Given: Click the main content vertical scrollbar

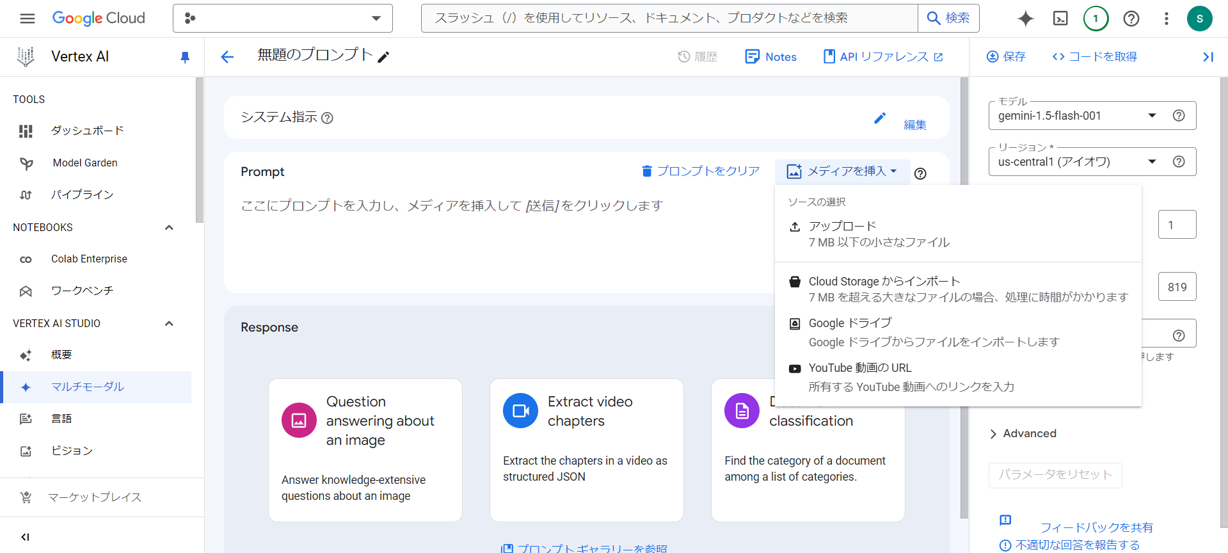Looking at the screenshot, I should (964, 298).
